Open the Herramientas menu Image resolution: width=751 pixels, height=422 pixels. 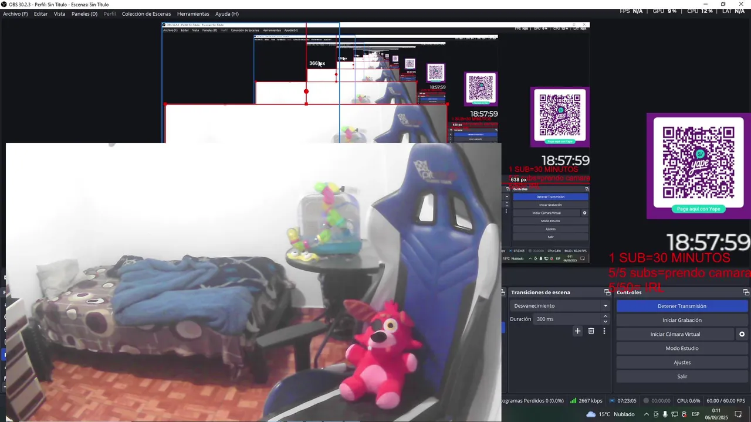(193, 13)
